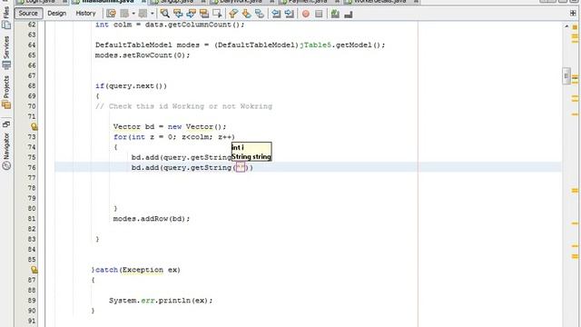The height and width of the screenshot is (327, 581).
Task: Click on "catch(Exception ex)" code text
Action: coord(138,270)
